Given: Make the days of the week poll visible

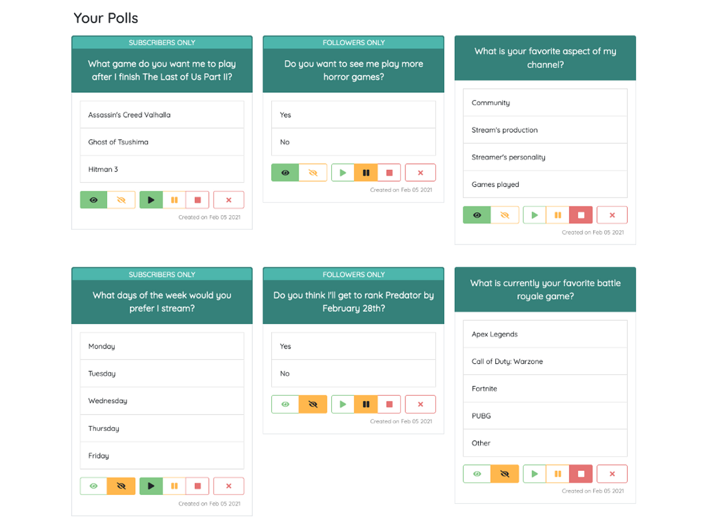Looking at the screenshot, I should click(x=94, y=486).
